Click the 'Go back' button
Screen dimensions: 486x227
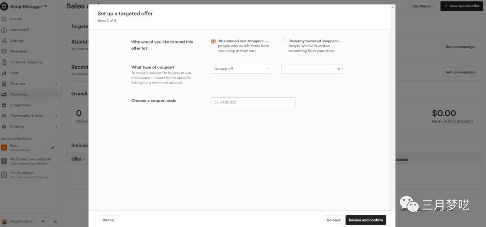[333, 220]
